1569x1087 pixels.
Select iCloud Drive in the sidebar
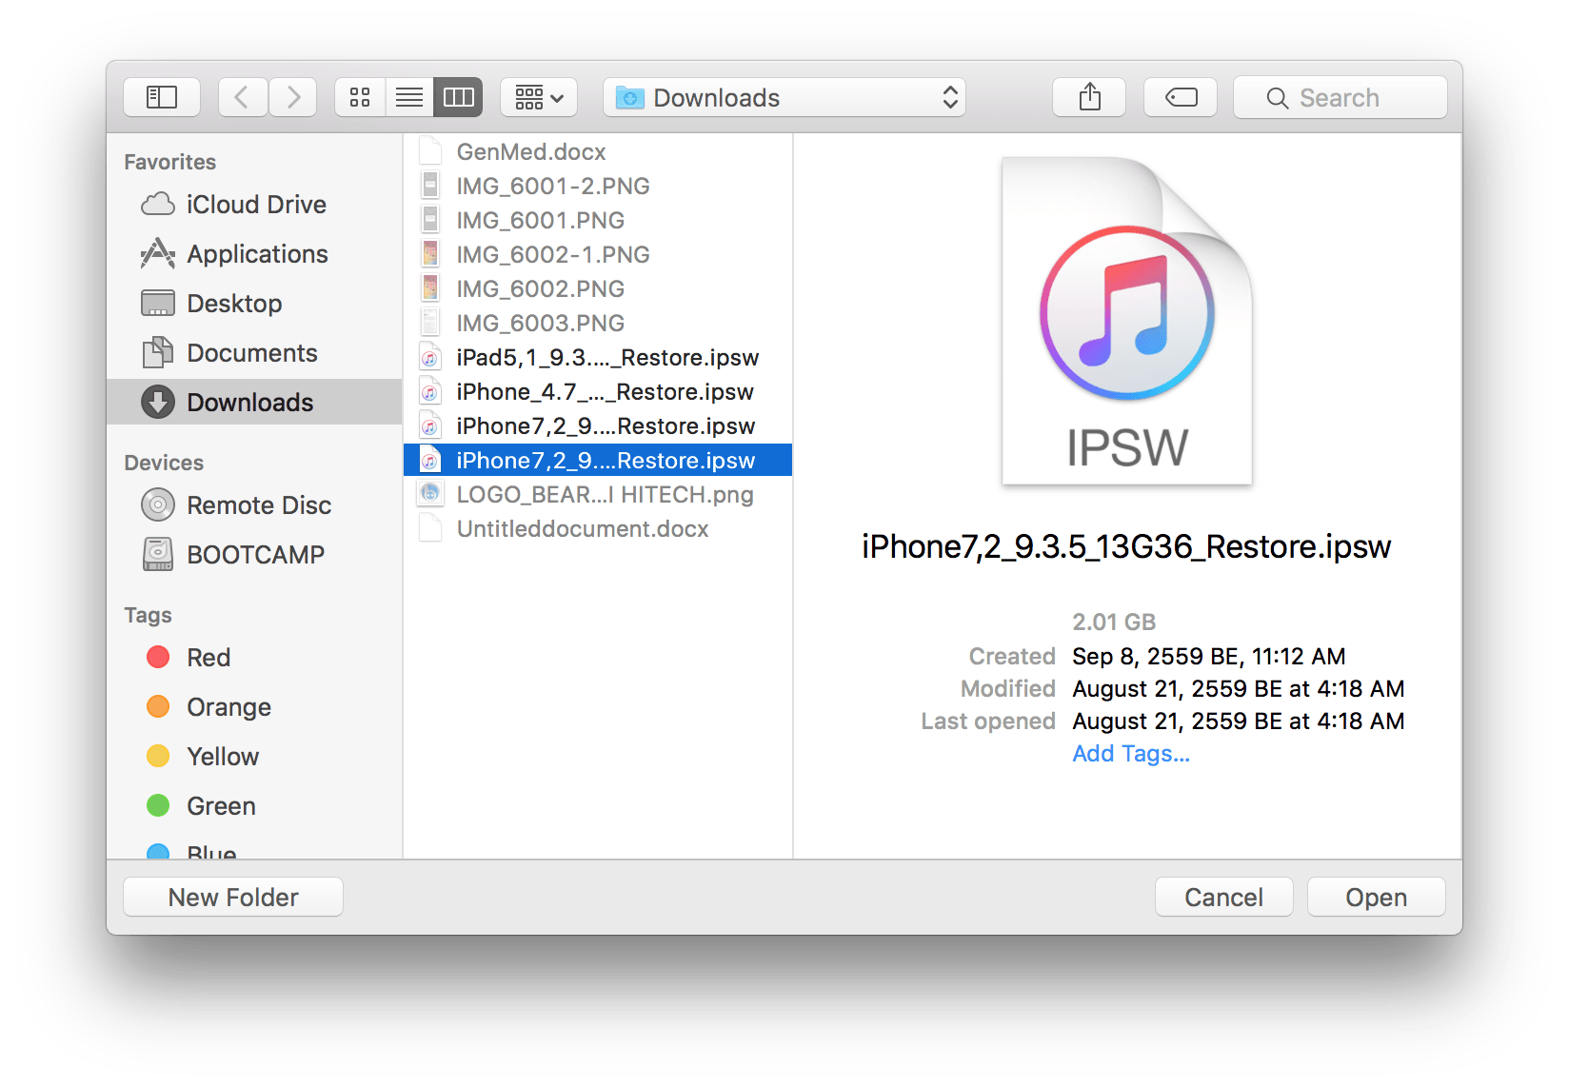point(254,205)
